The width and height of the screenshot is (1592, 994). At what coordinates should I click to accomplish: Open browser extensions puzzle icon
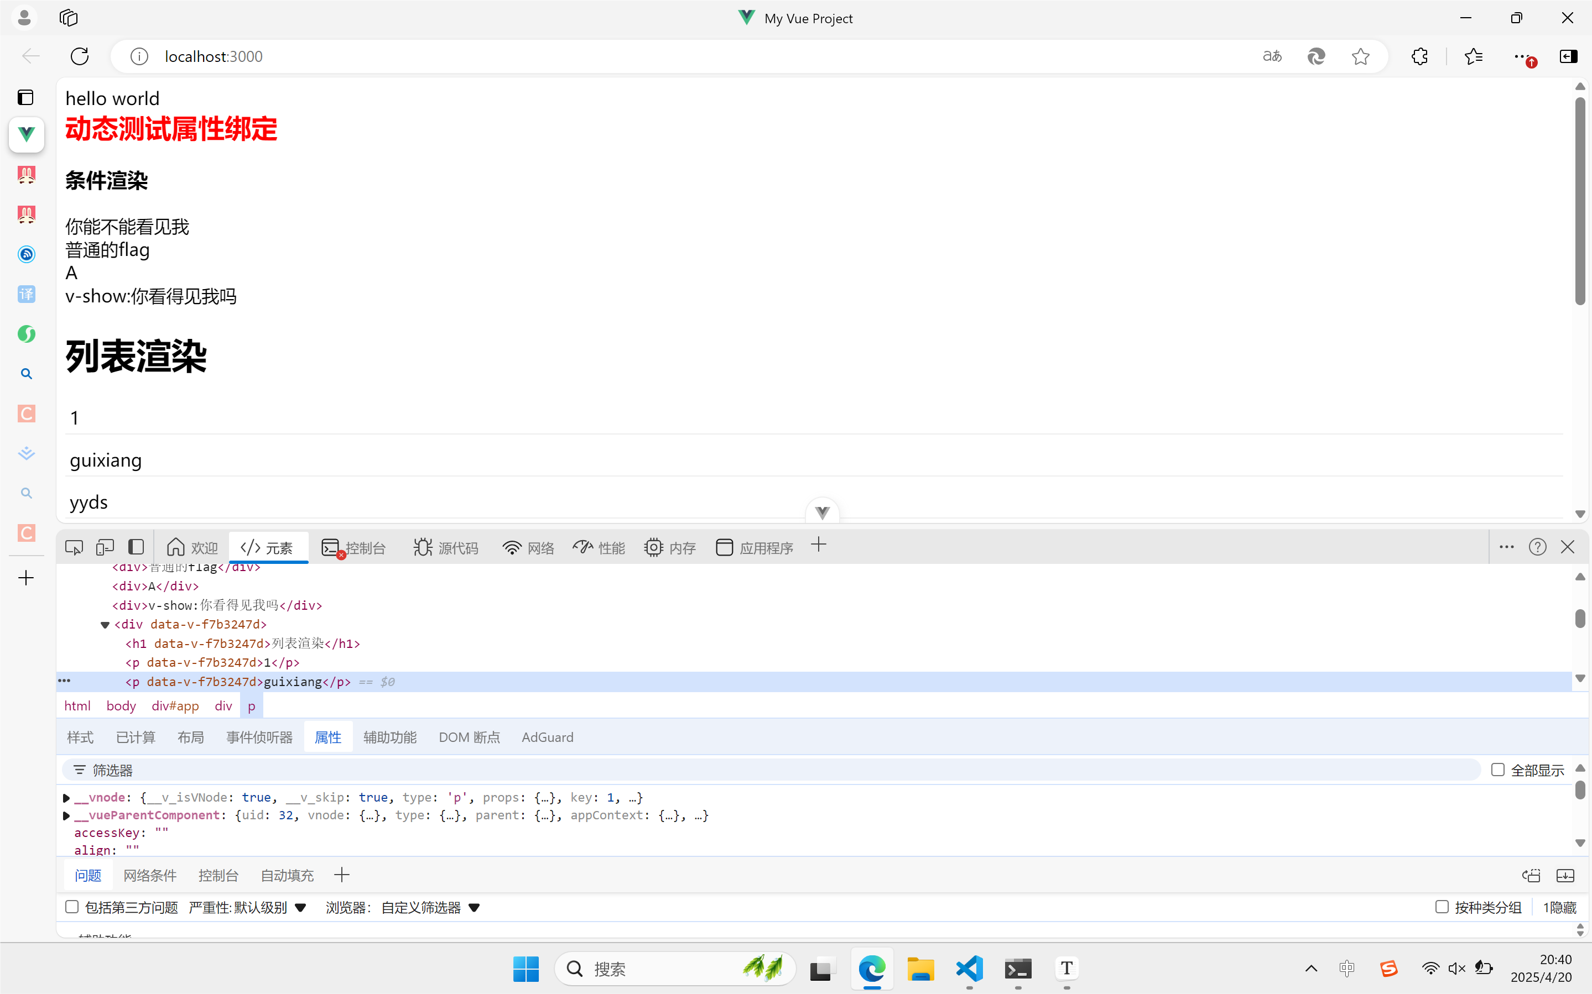point(1420,56)
